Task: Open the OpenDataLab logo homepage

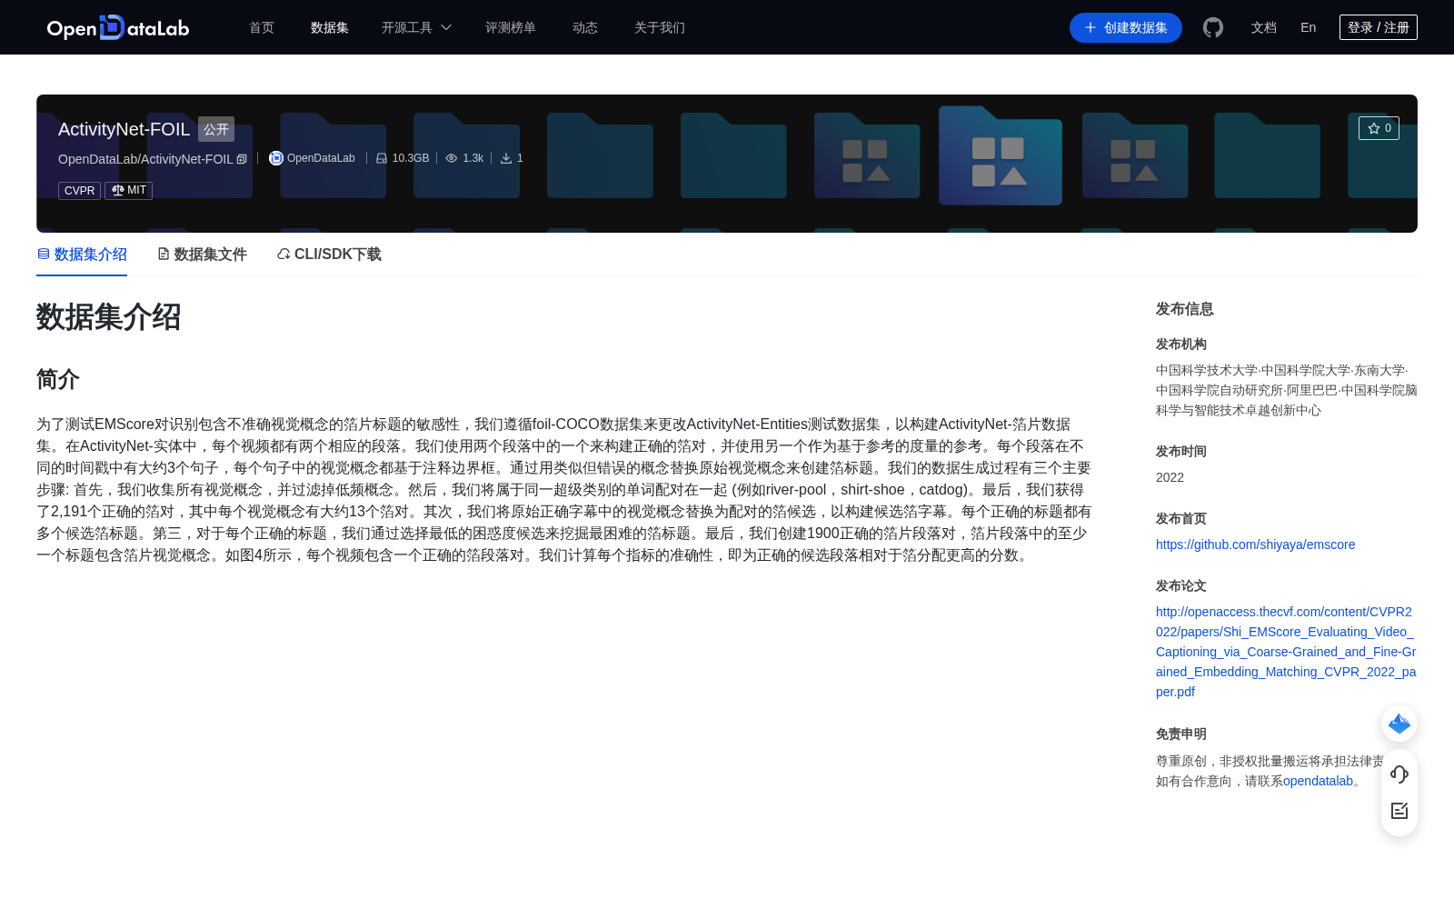Action: (117, 27)
